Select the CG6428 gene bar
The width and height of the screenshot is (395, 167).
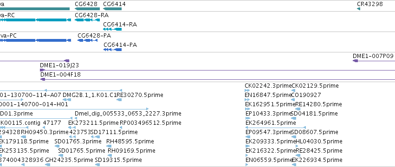coord(87,9)
